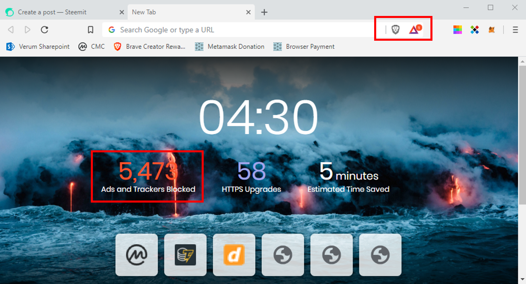The width and height of the screenshot is (526, 284).
Task: Open the Brave Shields lion icon
Action: [x=395, y=30]
